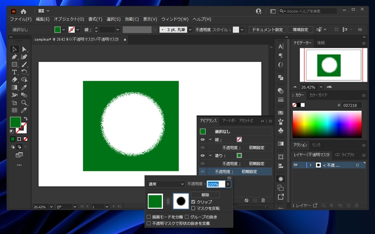
Task: Select the Selection tool arrow
Action: tap(14, 49)
